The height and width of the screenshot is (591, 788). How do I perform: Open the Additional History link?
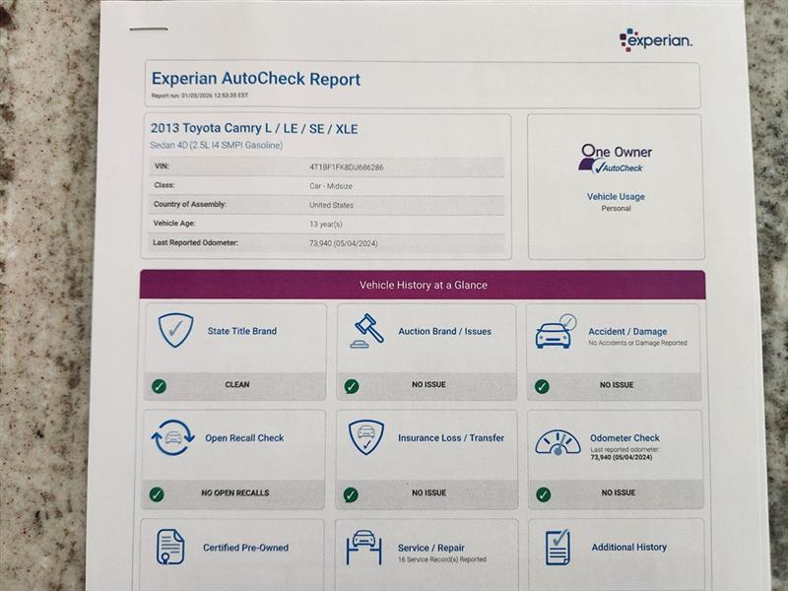[x=628, y=547]
